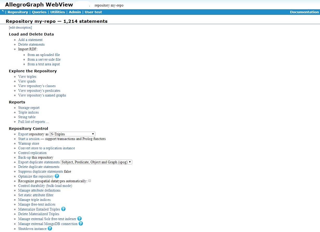
Task: Click the edit description link
Action: (20, 27)
